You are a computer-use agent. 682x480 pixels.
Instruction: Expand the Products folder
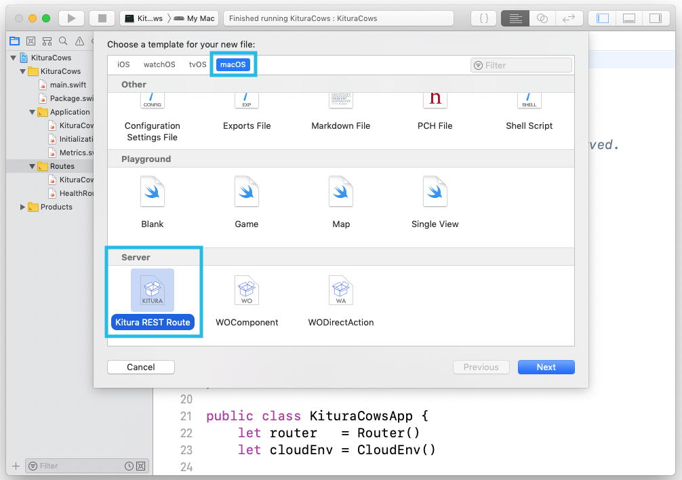(x=22, y=207)
